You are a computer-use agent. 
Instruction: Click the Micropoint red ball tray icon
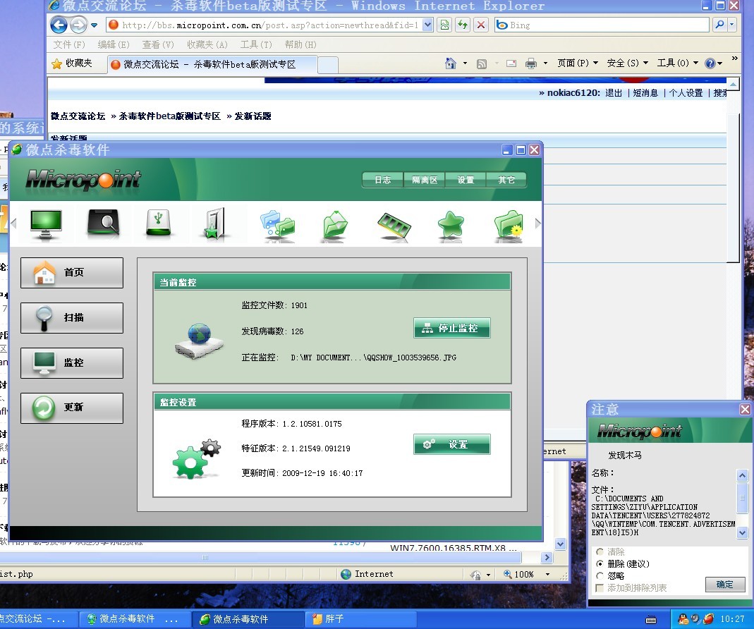708,619
